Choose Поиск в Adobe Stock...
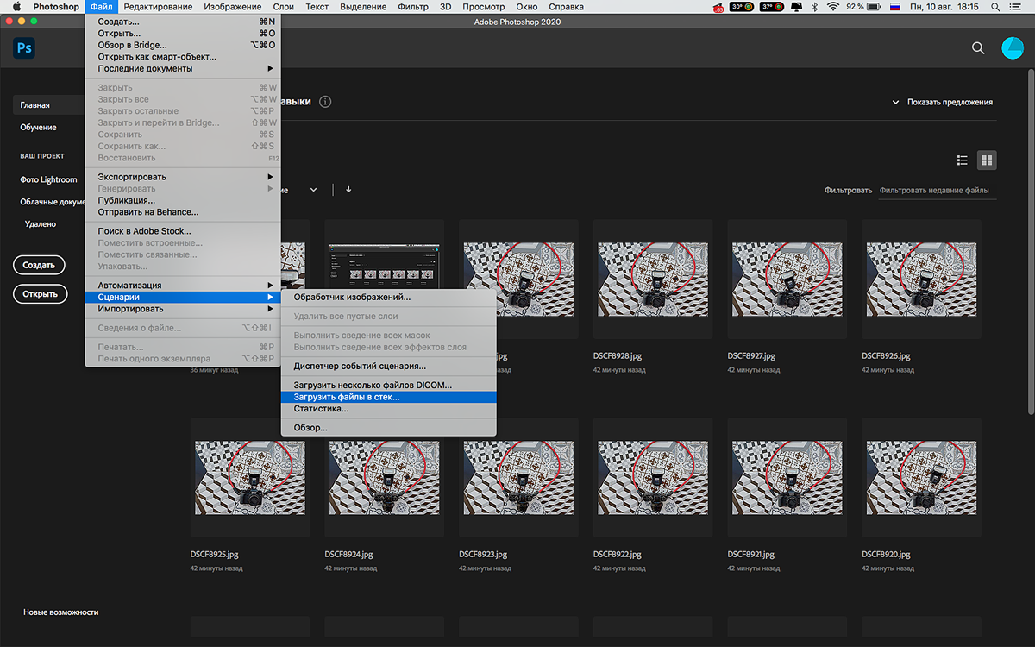This screenshot has height=647, width=1035. tap(182, 231)
